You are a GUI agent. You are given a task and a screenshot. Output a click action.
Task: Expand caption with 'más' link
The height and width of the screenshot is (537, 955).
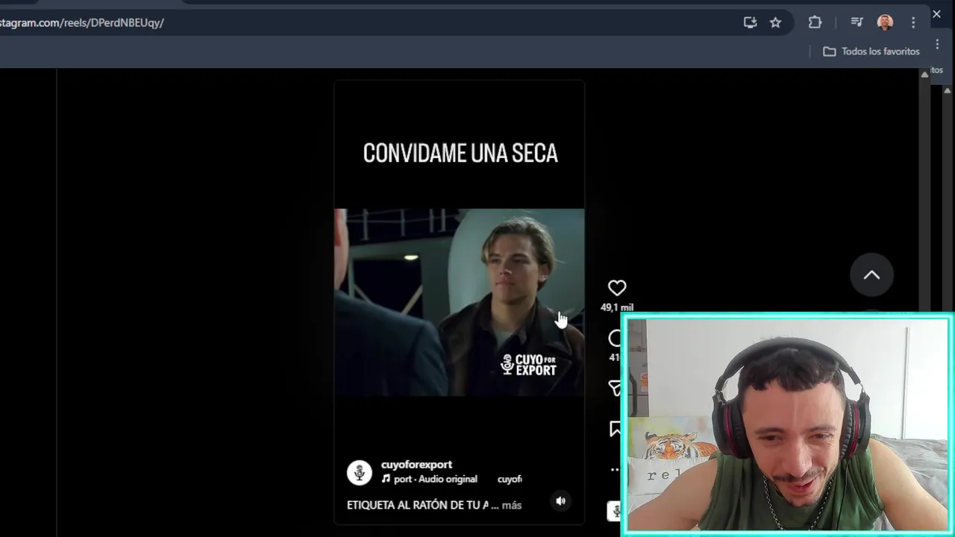[x=512, y=505]
